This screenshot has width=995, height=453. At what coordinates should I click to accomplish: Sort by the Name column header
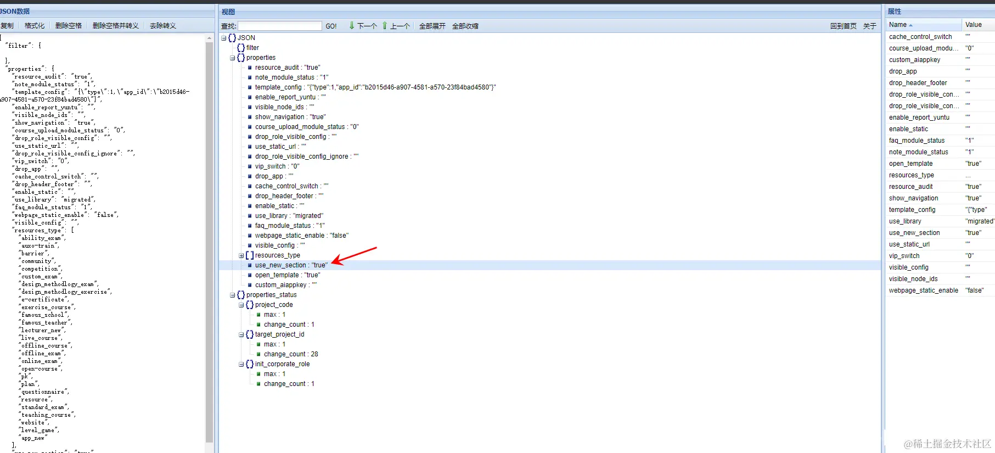[x=923, y=25]
